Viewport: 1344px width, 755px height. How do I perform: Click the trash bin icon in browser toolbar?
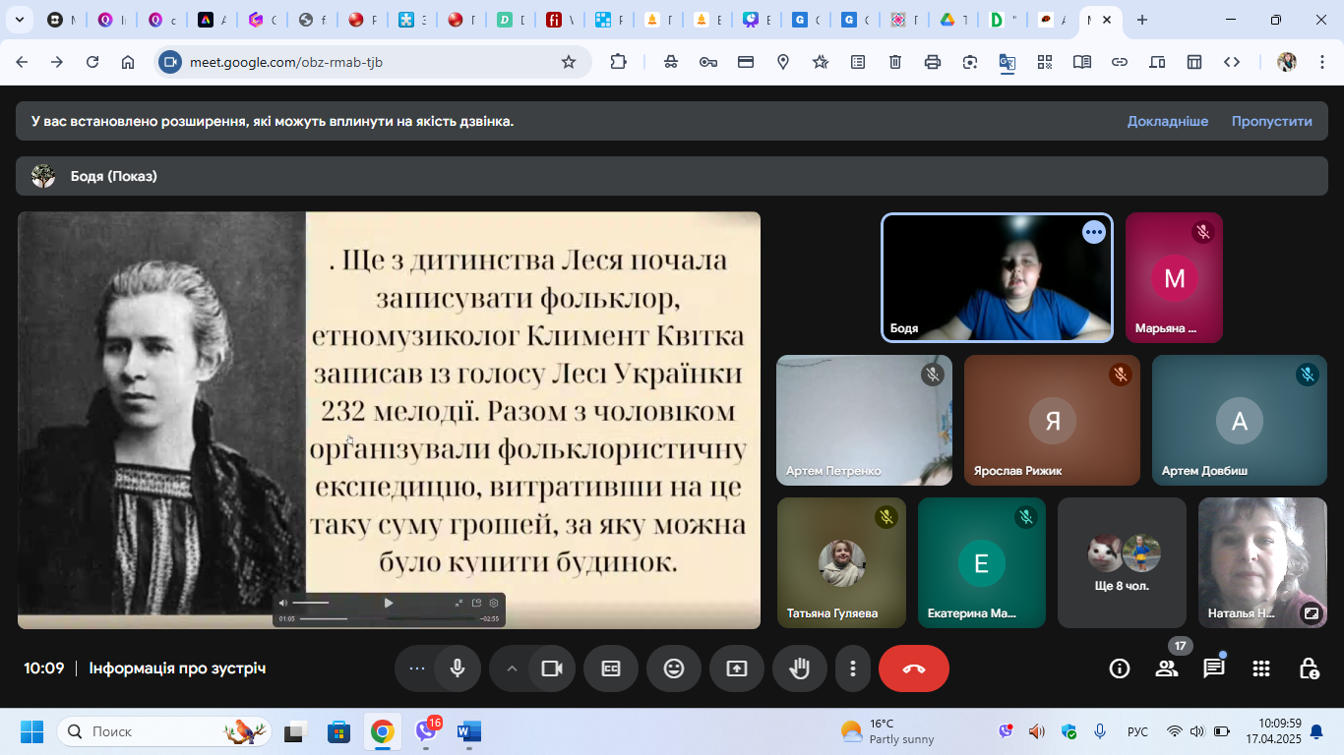[895, 62]
